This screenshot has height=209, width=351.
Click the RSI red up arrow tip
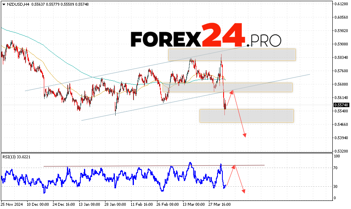234,166
